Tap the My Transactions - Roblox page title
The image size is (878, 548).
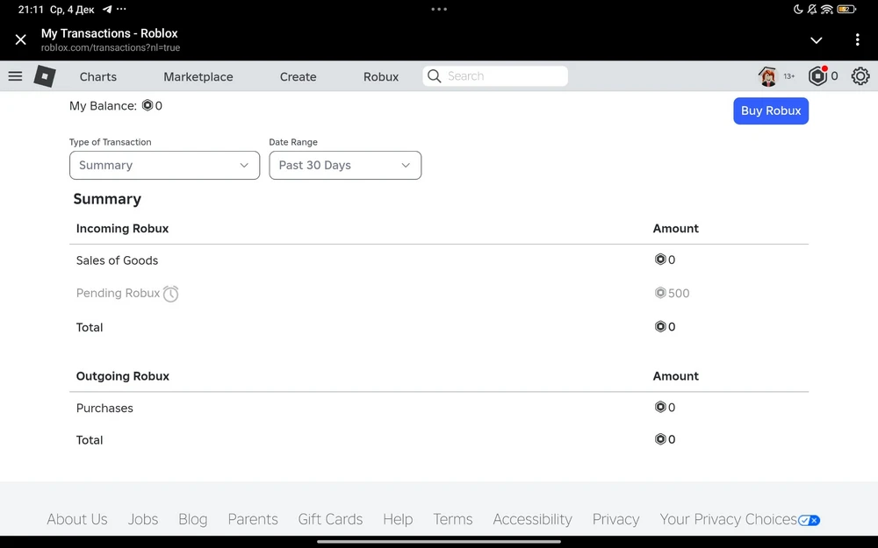(109, 33)
